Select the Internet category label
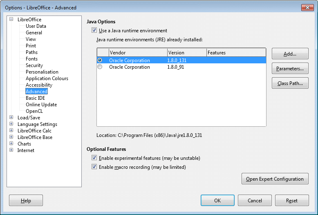This screenshot has height=215, width=318. (x=26, y=150)
